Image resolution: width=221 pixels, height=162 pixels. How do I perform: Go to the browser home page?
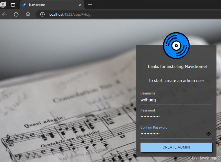pyautogui.click(x=28, y=14)
